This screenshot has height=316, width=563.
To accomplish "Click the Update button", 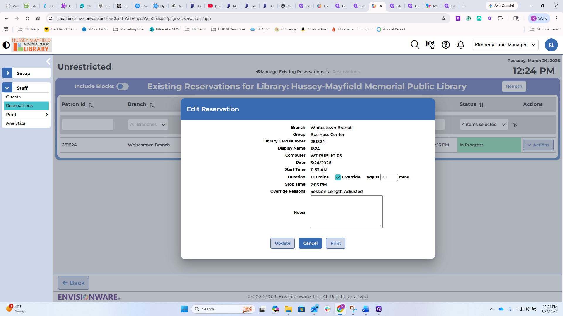I will pyautogui.click(x=282, y=243).
